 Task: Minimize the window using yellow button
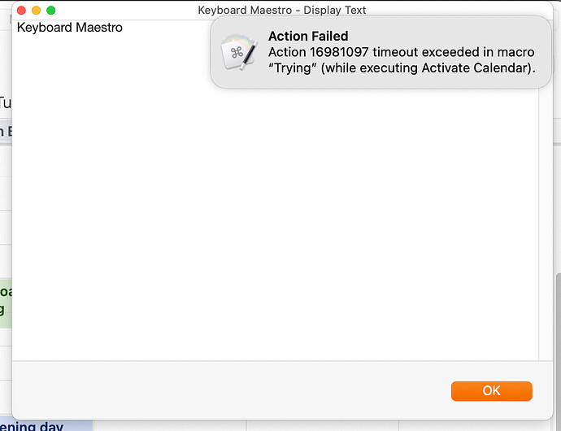point(36,11)
